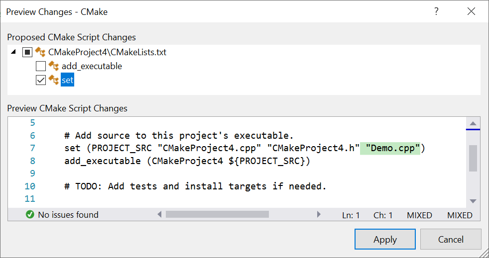The image size is (489, 258).
Task: Click the help question mark button
Action: coord(436,11)
